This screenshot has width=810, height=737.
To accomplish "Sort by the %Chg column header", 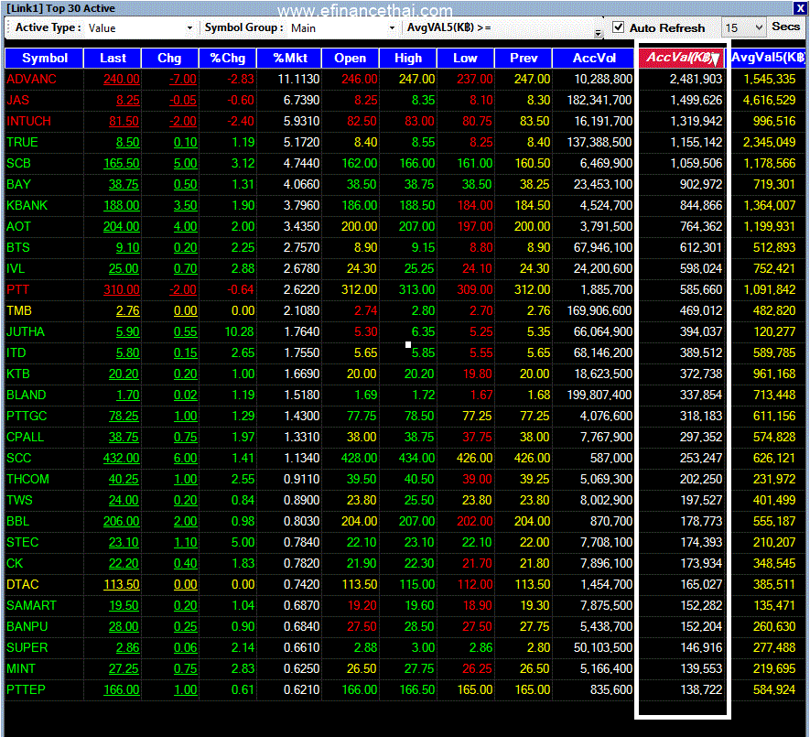I will (x=227, y=58).
